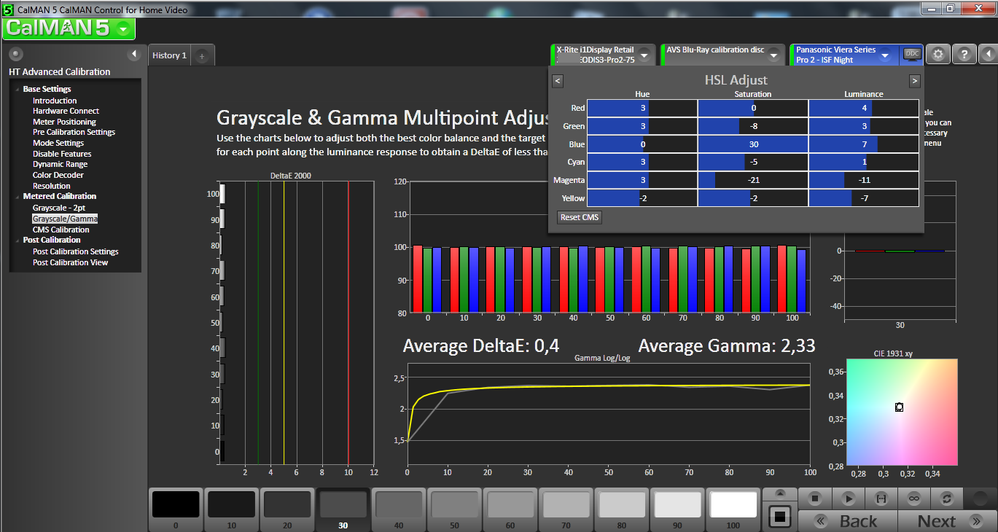Click the DDC display control icon

coord(912,53)
